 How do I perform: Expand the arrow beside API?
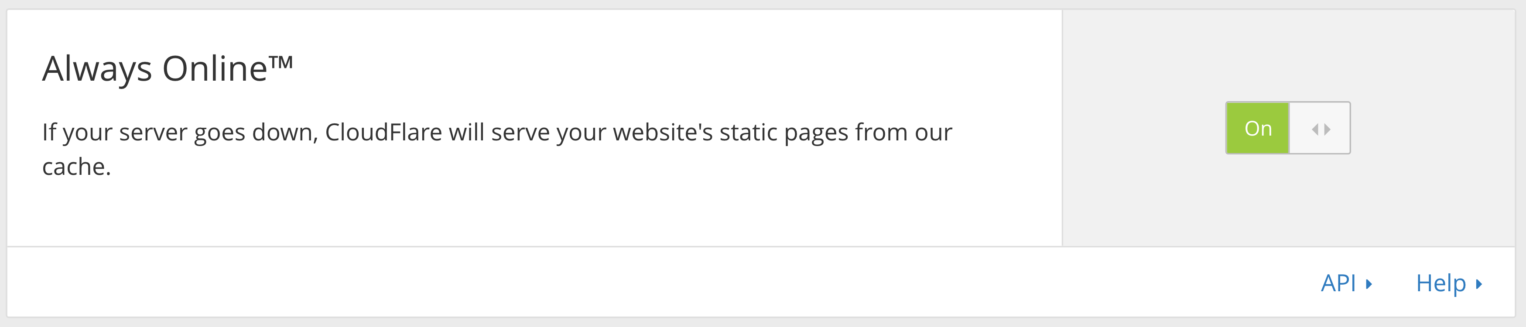click(1369, 284)
